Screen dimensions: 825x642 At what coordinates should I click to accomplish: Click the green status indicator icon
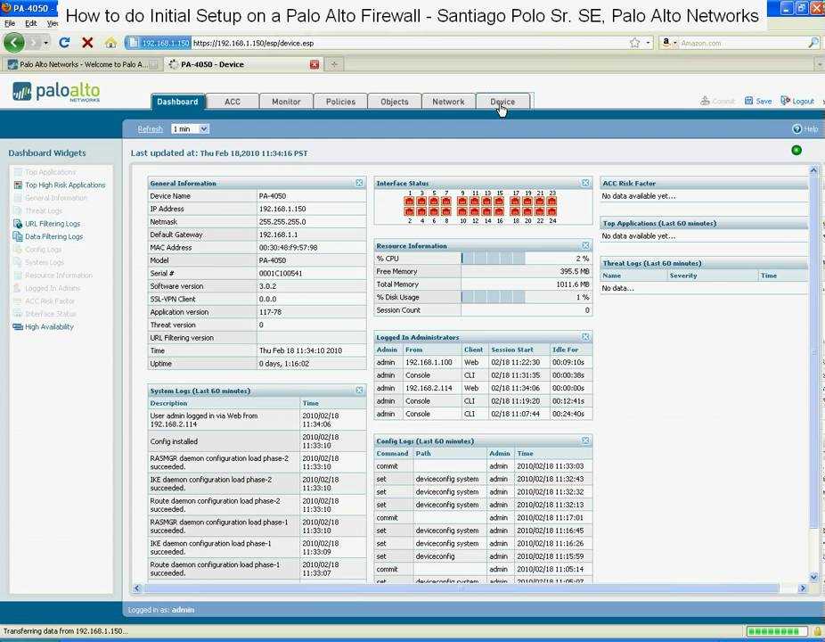coord(796,150)
